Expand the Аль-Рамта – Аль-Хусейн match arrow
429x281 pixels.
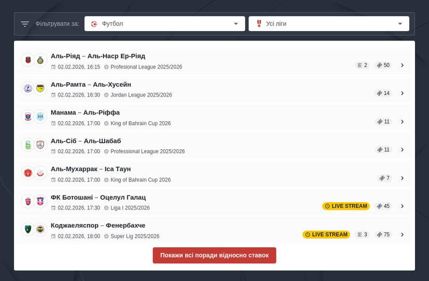tap(402, 93)
